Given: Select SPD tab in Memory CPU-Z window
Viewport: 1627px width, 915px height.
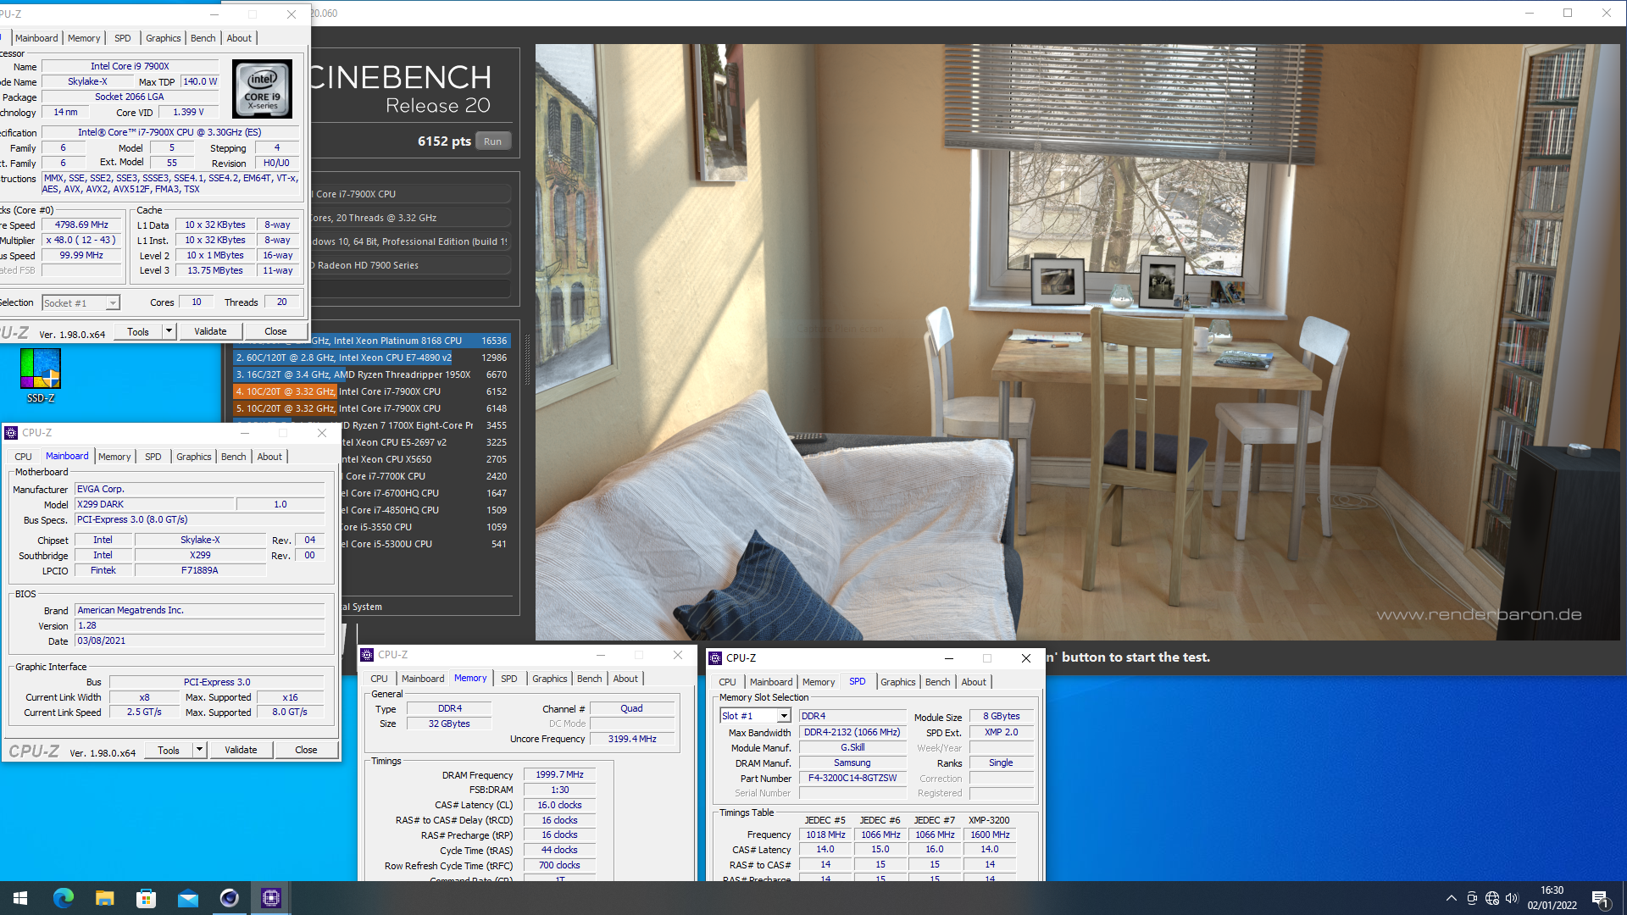Looking at the screenshot, I should tap(508, 679).
